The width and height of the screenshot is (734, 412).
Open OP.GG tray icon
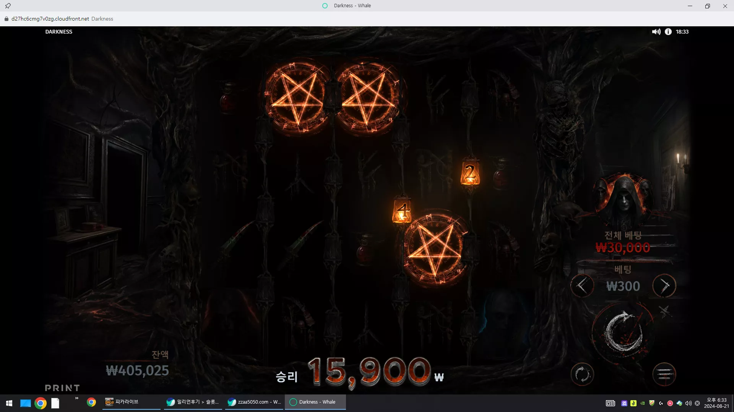pyautogui.click(x=624, y=403)
